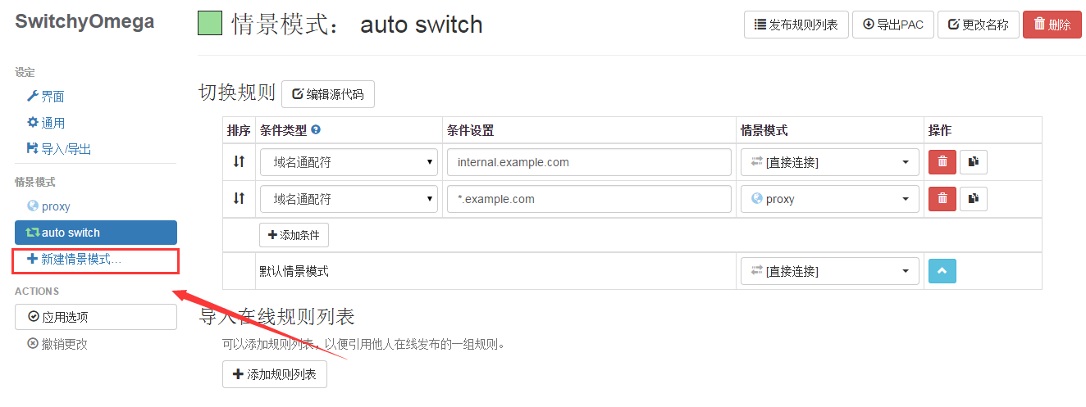Click the 操作 column header

[940, 130]
